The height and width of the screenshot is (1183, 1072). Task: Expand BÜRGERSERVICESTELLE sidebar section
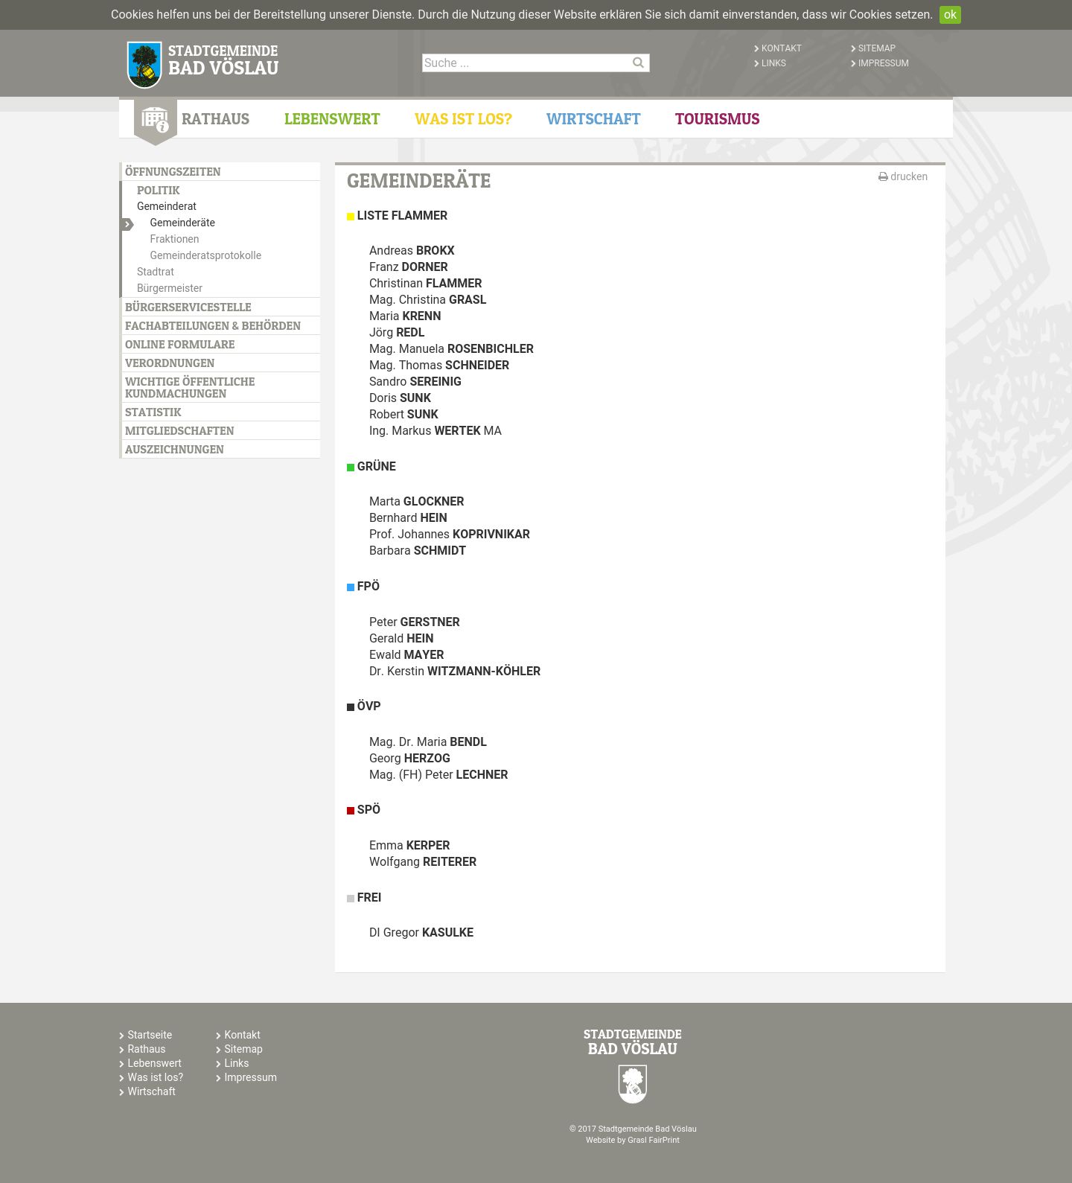pos(188,307)
